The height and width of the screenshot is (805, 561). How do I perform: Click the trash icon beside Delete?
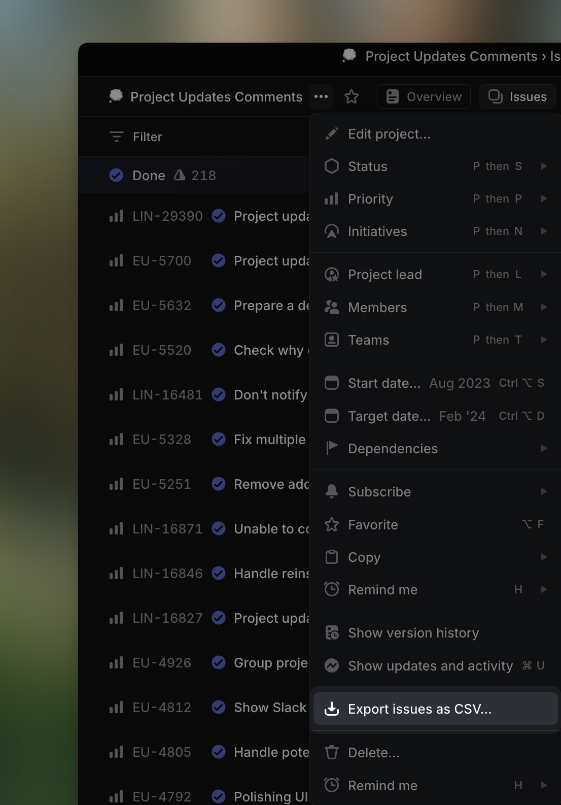coord(332,752)
